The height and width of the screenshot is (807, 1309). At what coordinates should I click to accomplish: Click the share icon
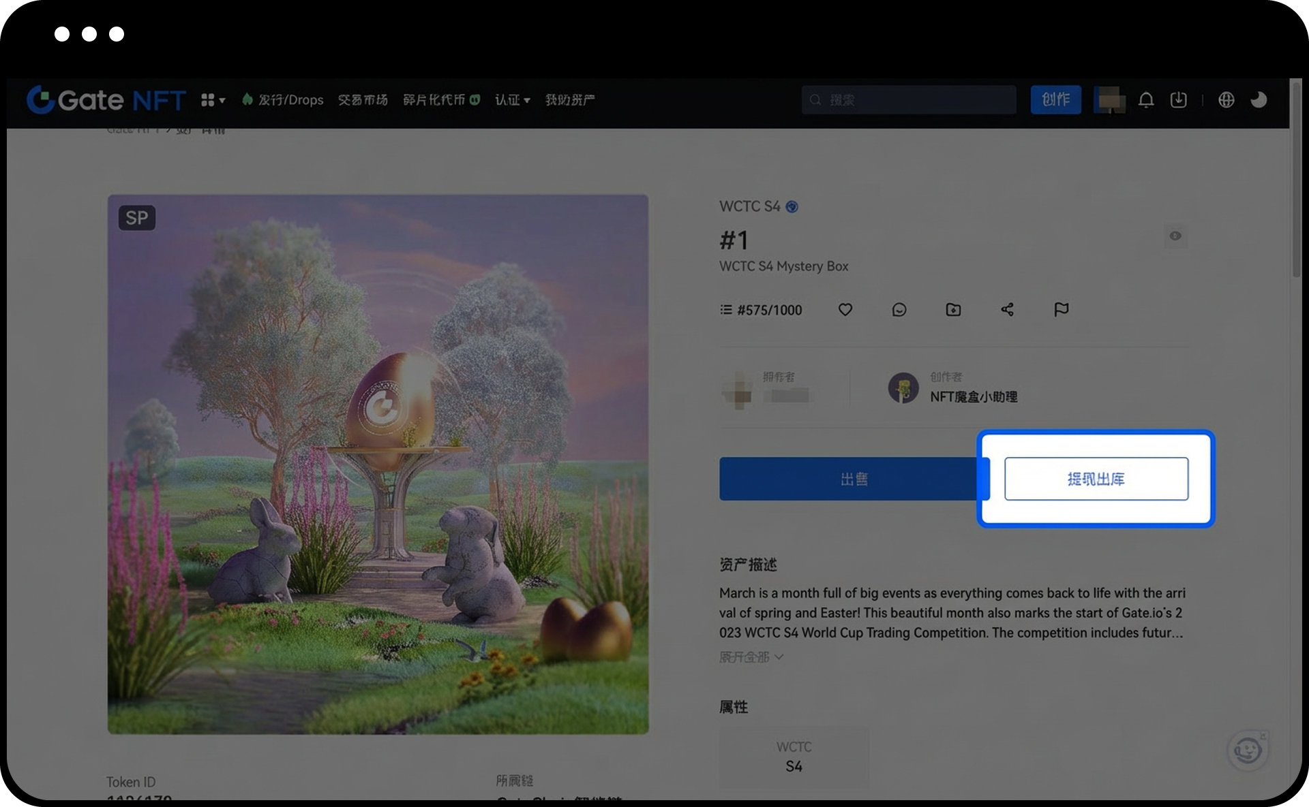[x=1007, y=310]
